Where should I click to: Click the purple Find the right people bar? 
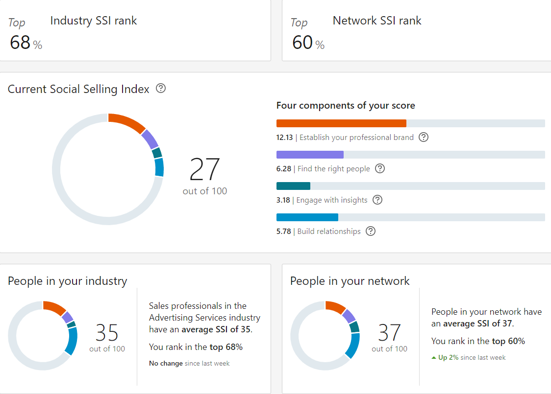tap(310, 154)
